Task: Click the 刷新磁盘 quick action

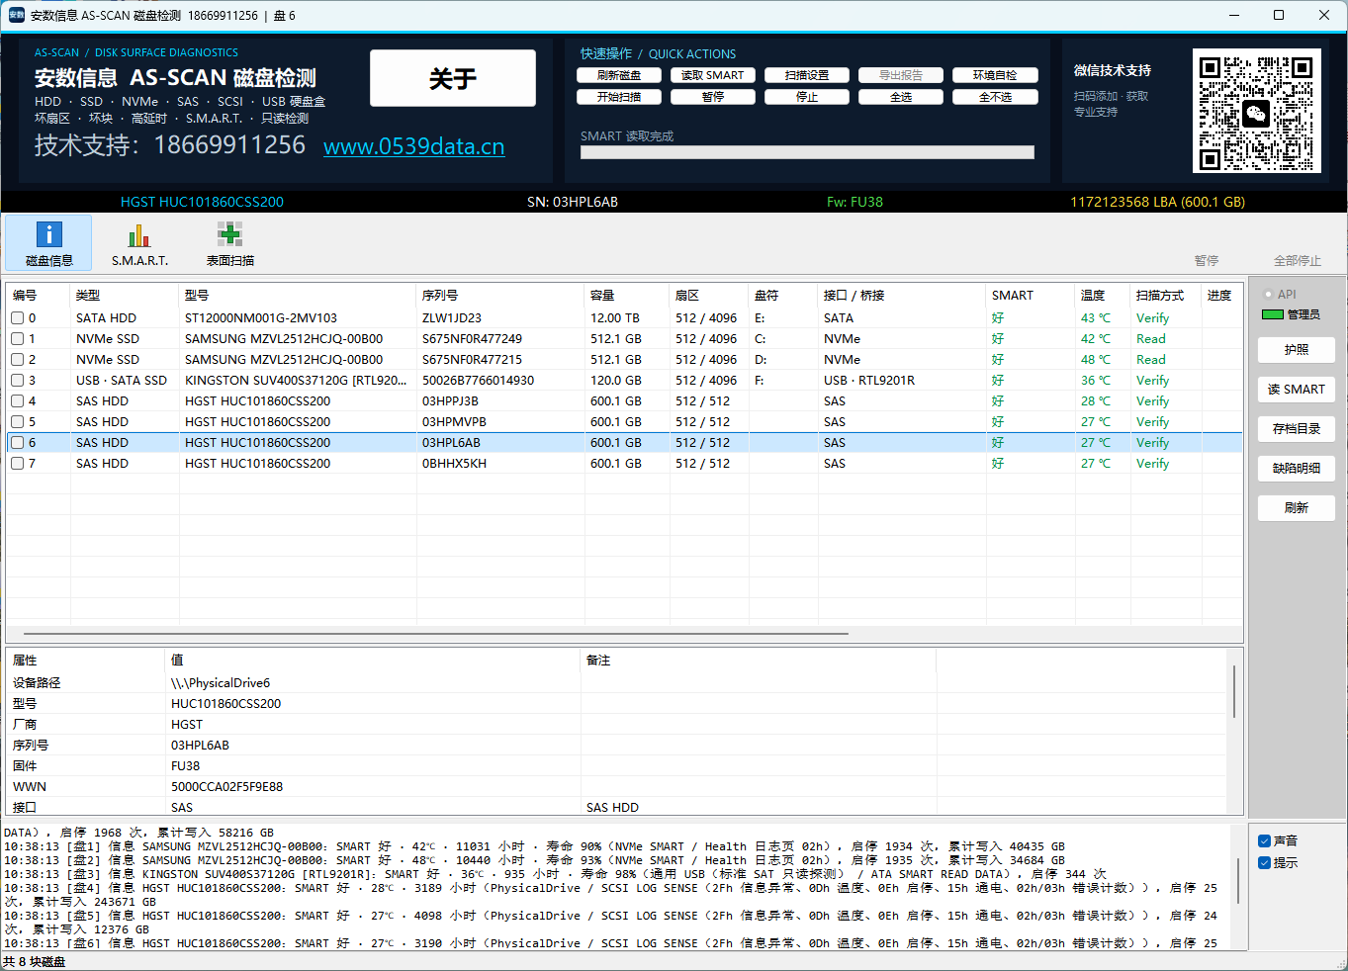Action: point(619,75)
